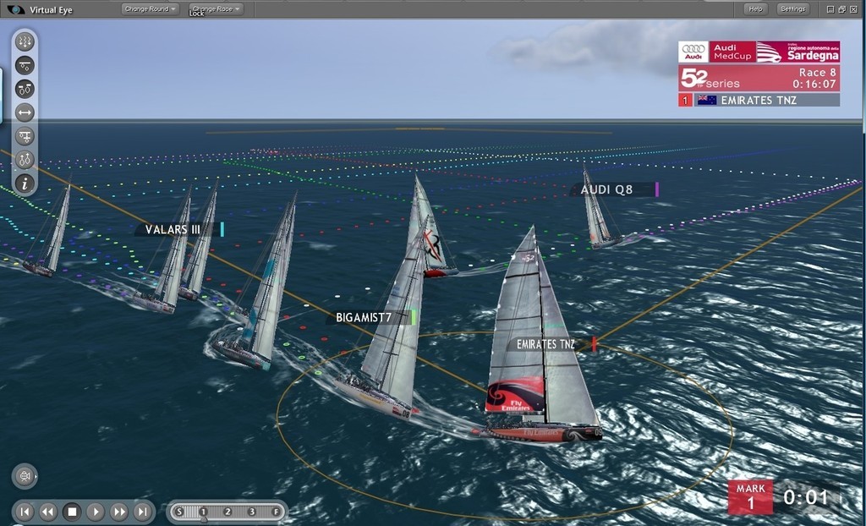Toggle the wind arrows overlay icon
The height and width of the screenshot is (526, 866).
pyautogui.click(x=25, y=41)
